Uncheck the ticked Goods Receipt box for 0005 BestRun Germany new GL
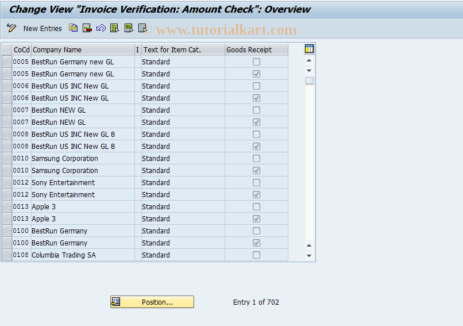Screen dimensions: 463x326 click(256, 74)
